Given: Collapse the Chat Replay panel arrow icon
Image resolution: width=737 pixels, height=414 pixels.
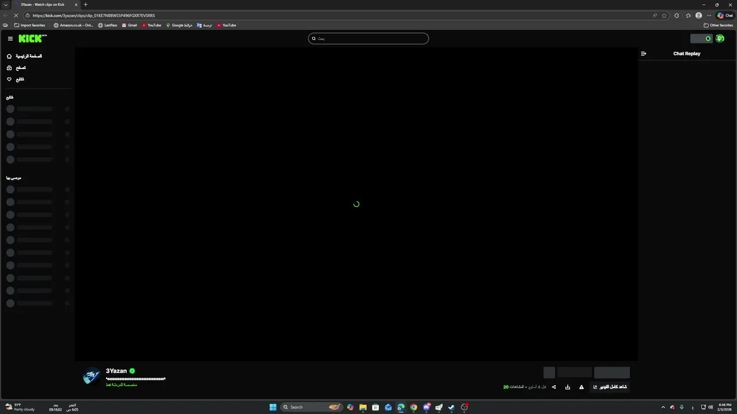Looking at the screenshot, I should pyautogui.click(x=643, y=53).
